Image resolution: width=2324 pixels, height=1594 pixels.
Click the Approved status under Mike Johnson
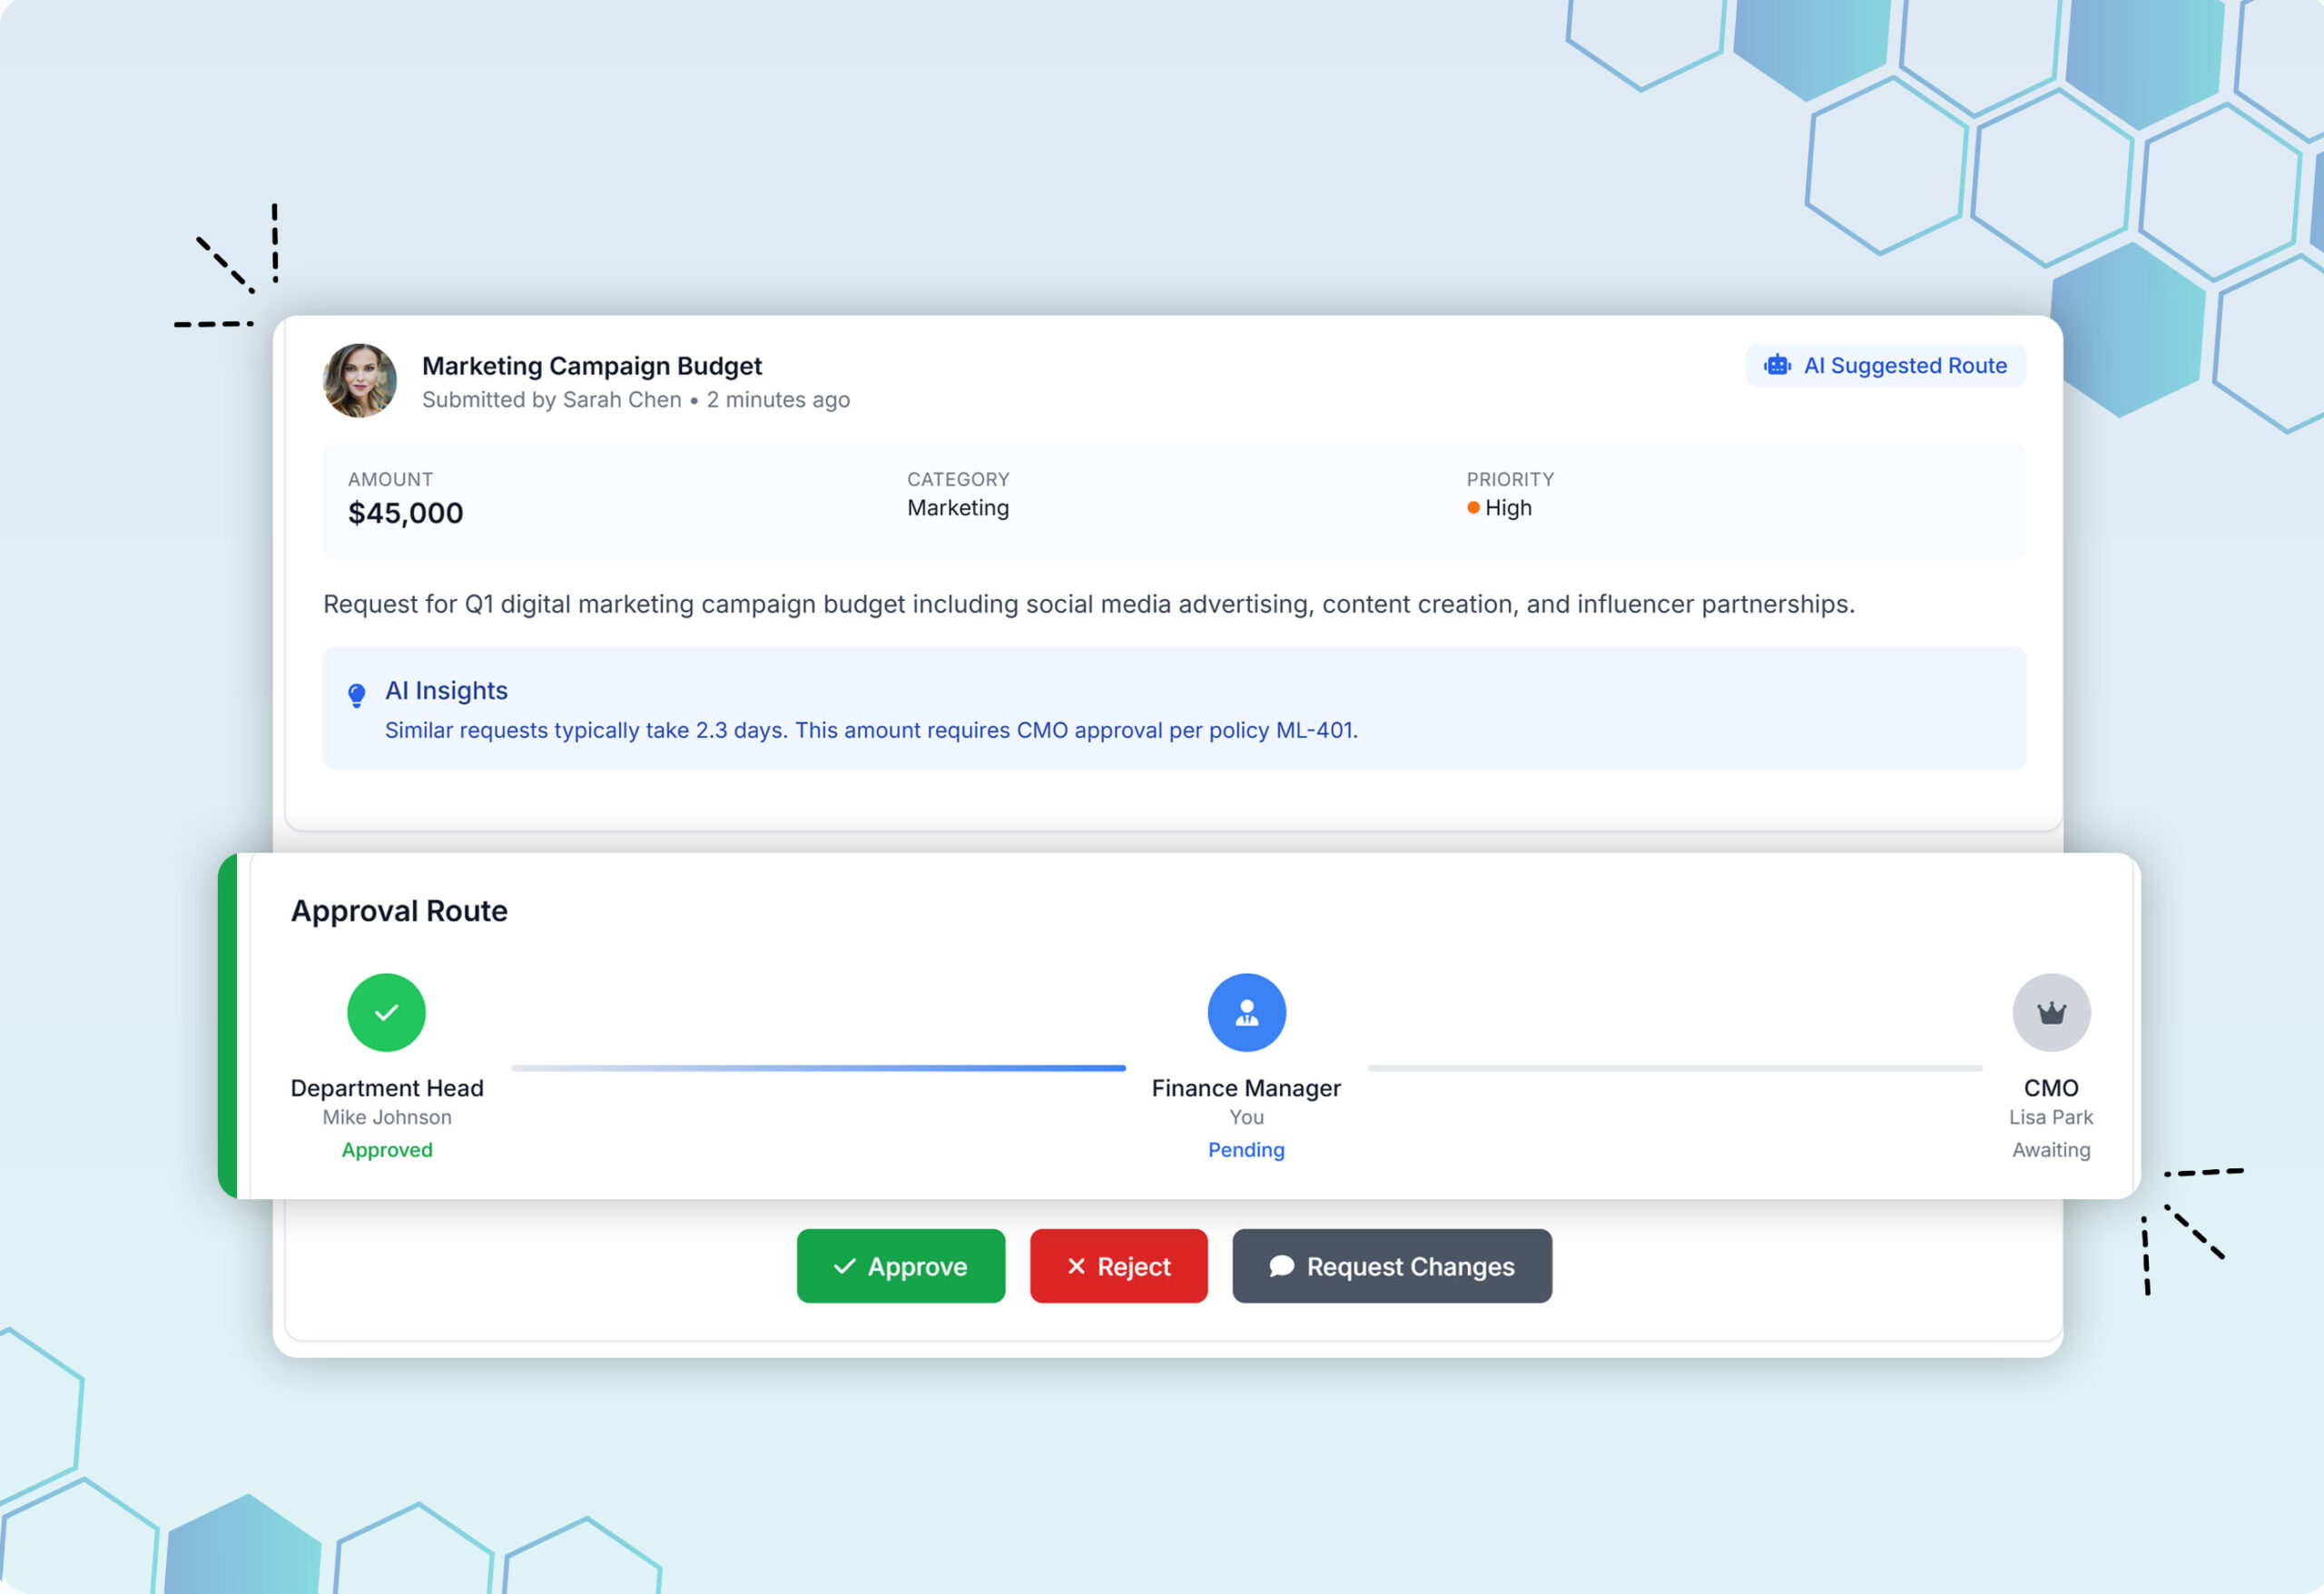point(387,1150)
